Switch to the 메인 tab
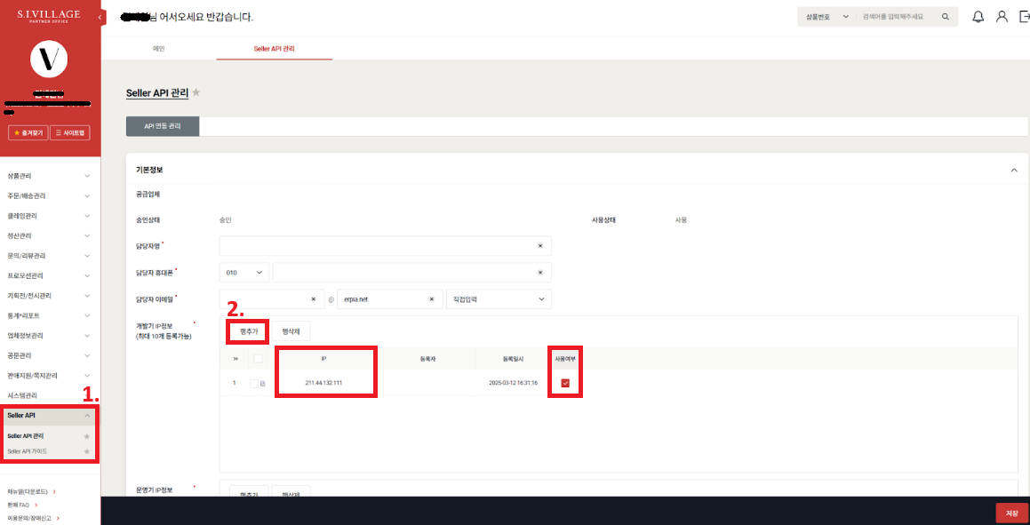Screen dimensions: 1030x525 tap(159, 47)
